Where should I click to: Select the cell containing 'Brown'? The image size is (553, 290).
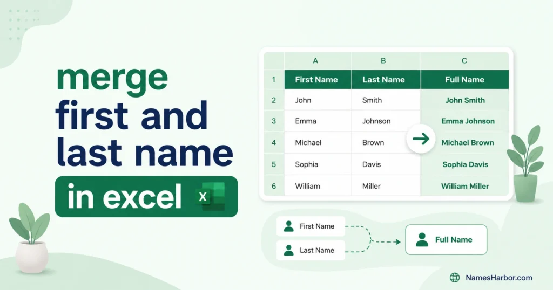(x=386, y=142)
